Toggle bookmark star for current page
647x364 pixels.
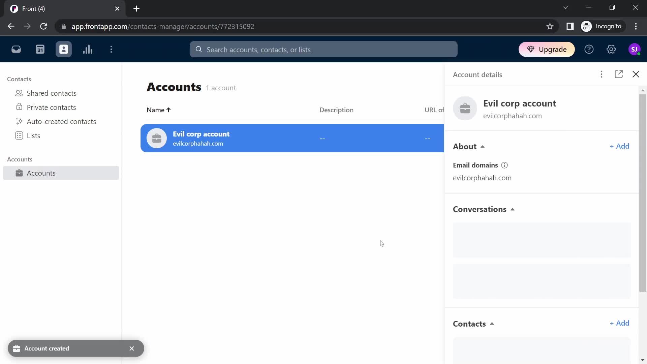point(550,26)
